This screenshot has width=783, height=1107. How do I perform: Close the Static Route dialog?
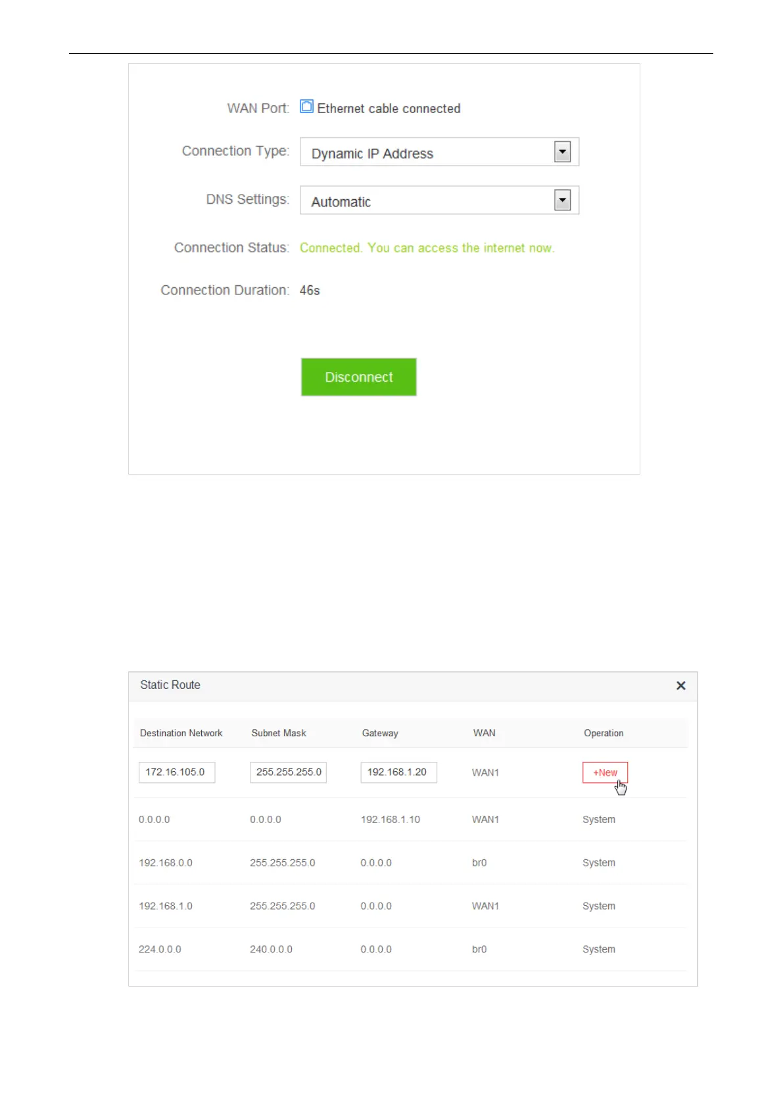coord(681,686)
